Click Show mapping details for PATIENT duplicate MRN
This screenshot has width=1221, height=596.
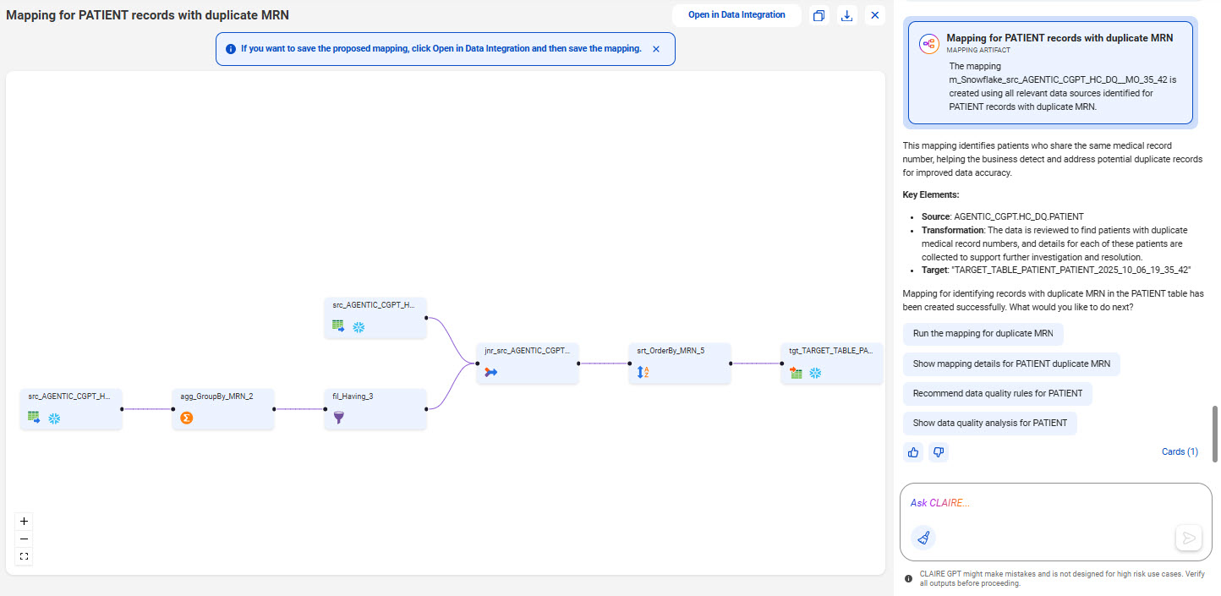click(1011, 364)
